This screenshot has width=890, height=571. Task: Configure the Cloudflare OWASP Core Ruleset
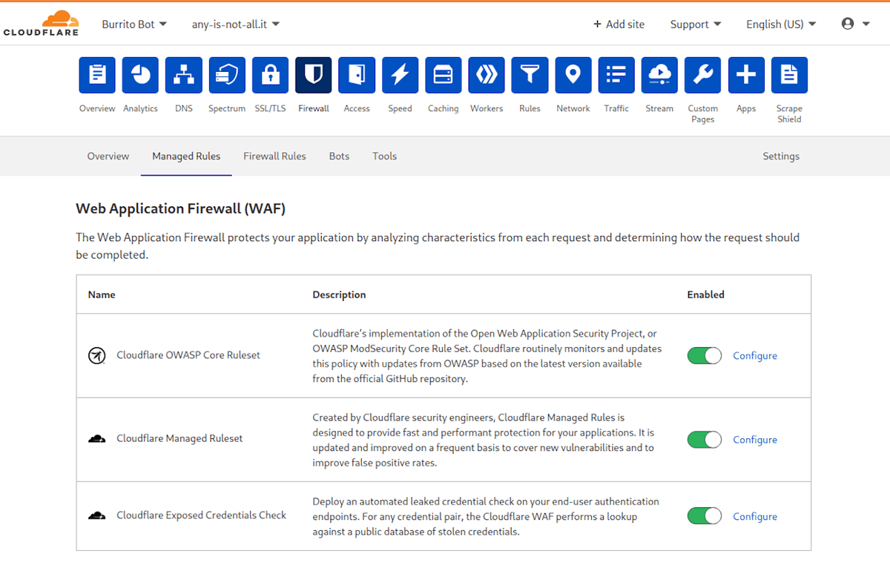point(755,356)
